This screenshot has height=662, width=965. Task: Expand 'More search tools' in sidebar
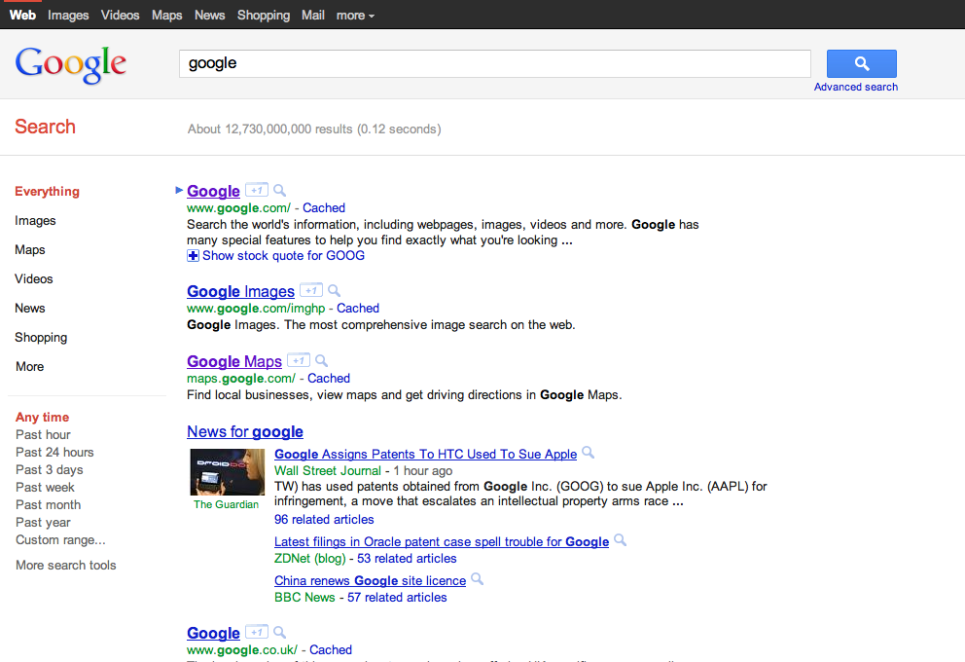point(66,565)
